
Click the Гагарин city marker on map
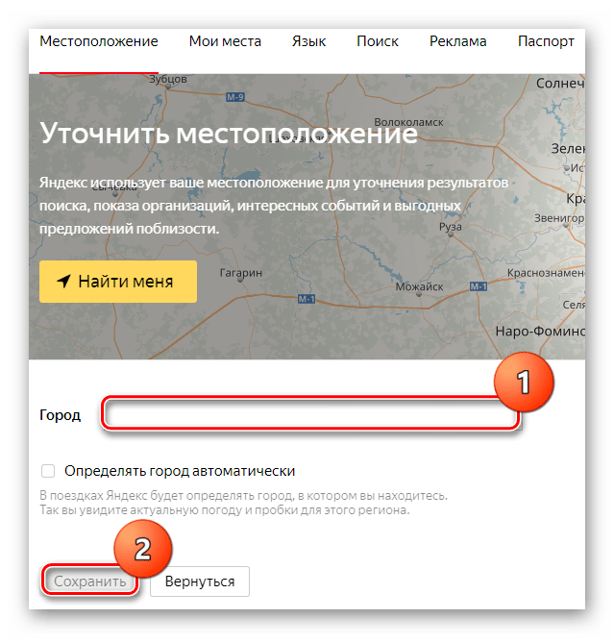point(240,280)
